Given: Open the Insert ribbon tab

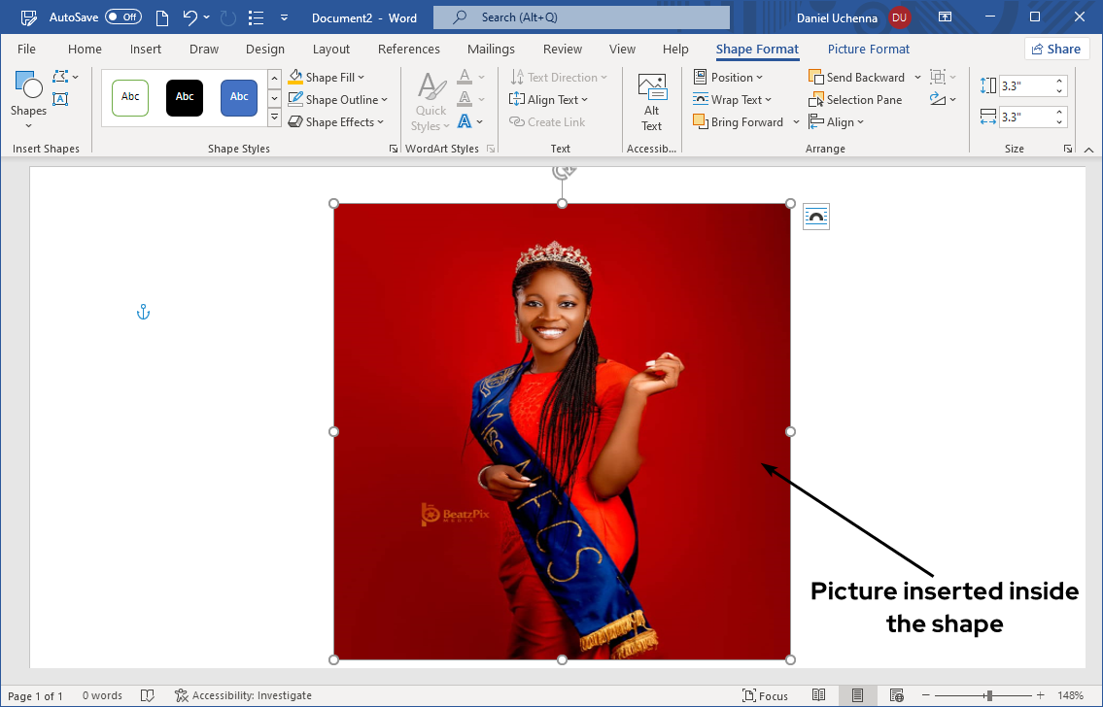Looking at the screenshot, I should tap(146, 49).
